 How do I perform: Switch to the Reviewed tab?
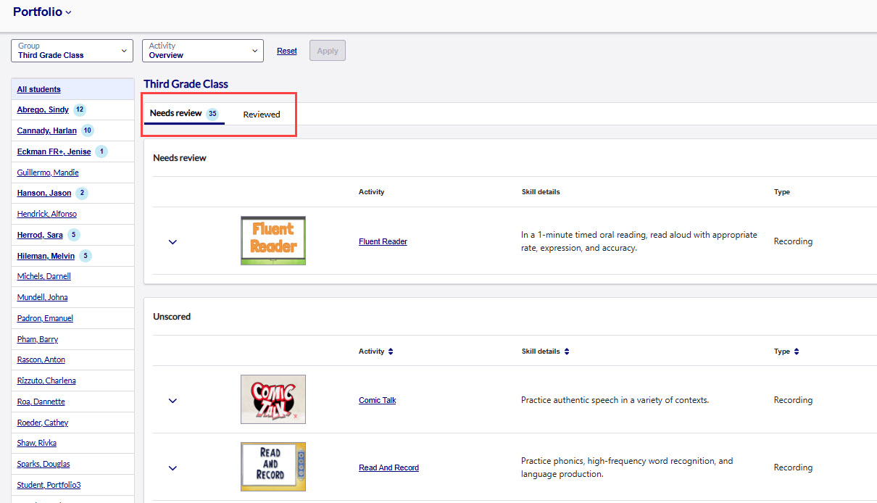[262, 115]
